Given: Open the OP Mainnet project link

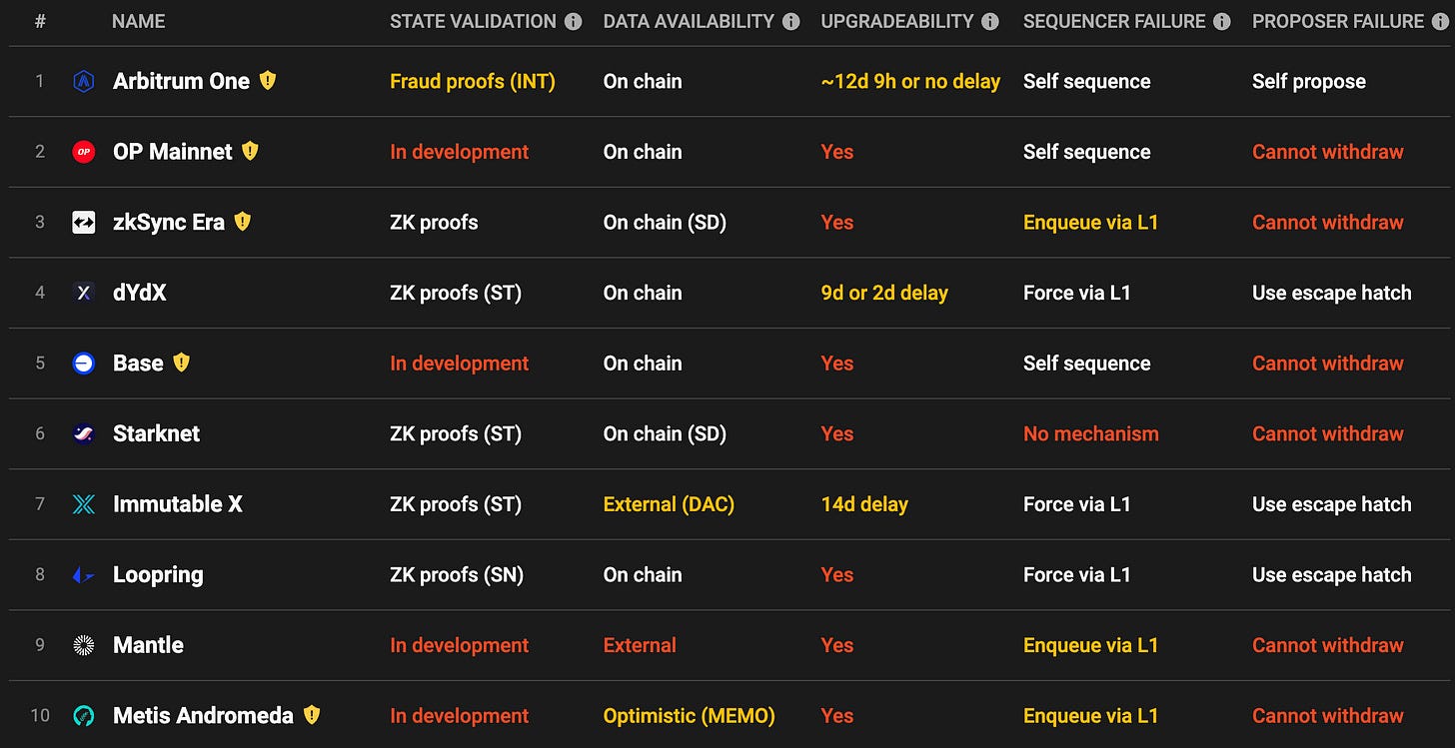Looking at the screenshot, I should 173,152.
